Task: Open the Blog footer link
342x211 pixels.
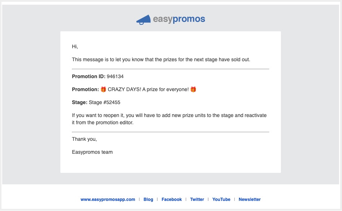Action: pos(148,199)
